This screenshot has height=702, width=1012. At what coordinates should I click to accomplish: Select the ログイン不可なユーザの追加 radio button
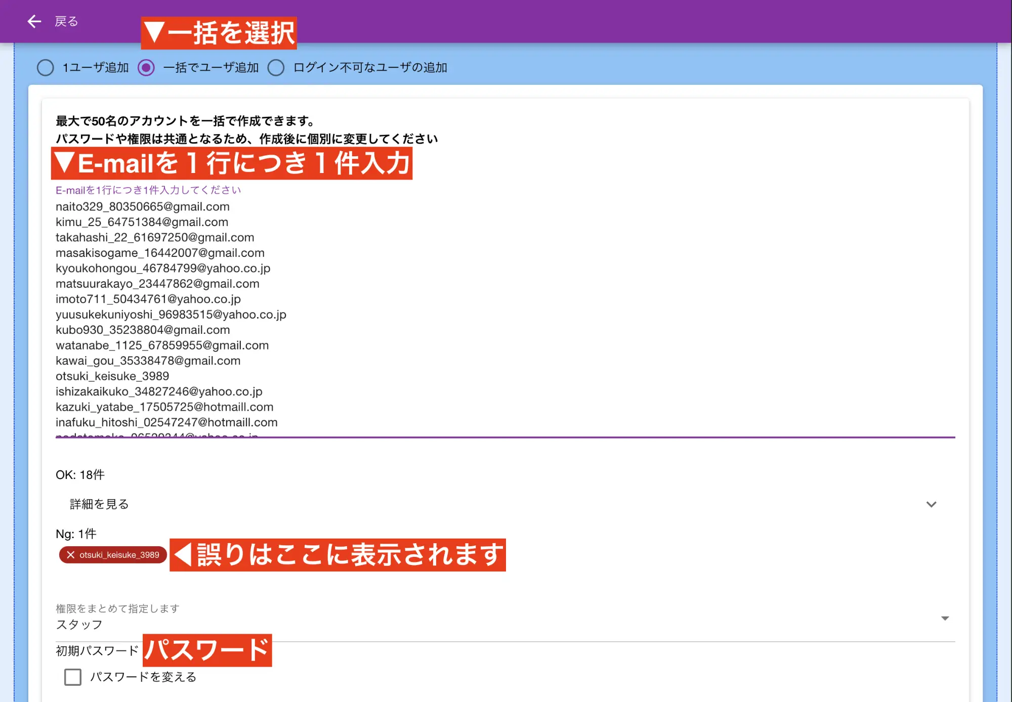[x=276, y=68]
